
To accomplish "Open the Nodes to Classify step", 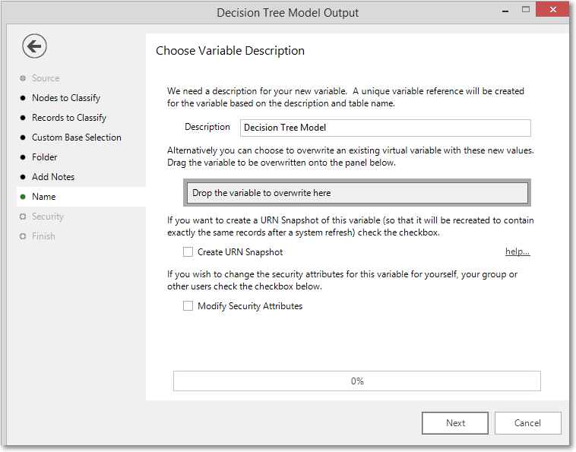I will 66,98.
